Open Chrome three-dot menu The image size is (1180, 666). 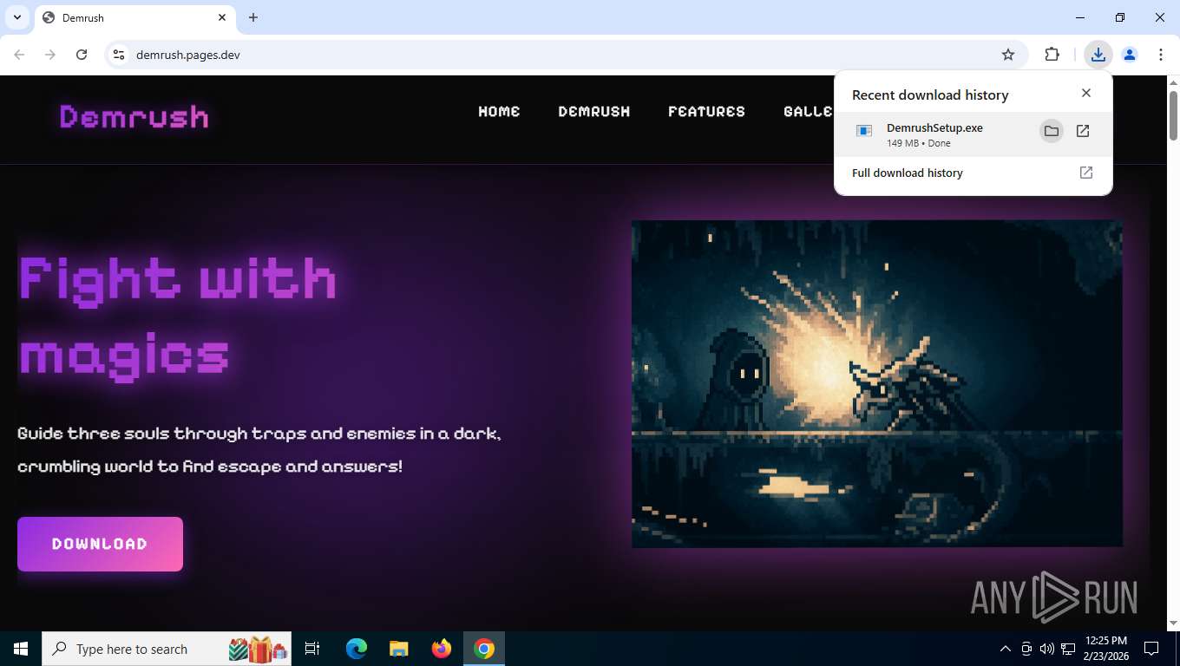[1161, 55]
